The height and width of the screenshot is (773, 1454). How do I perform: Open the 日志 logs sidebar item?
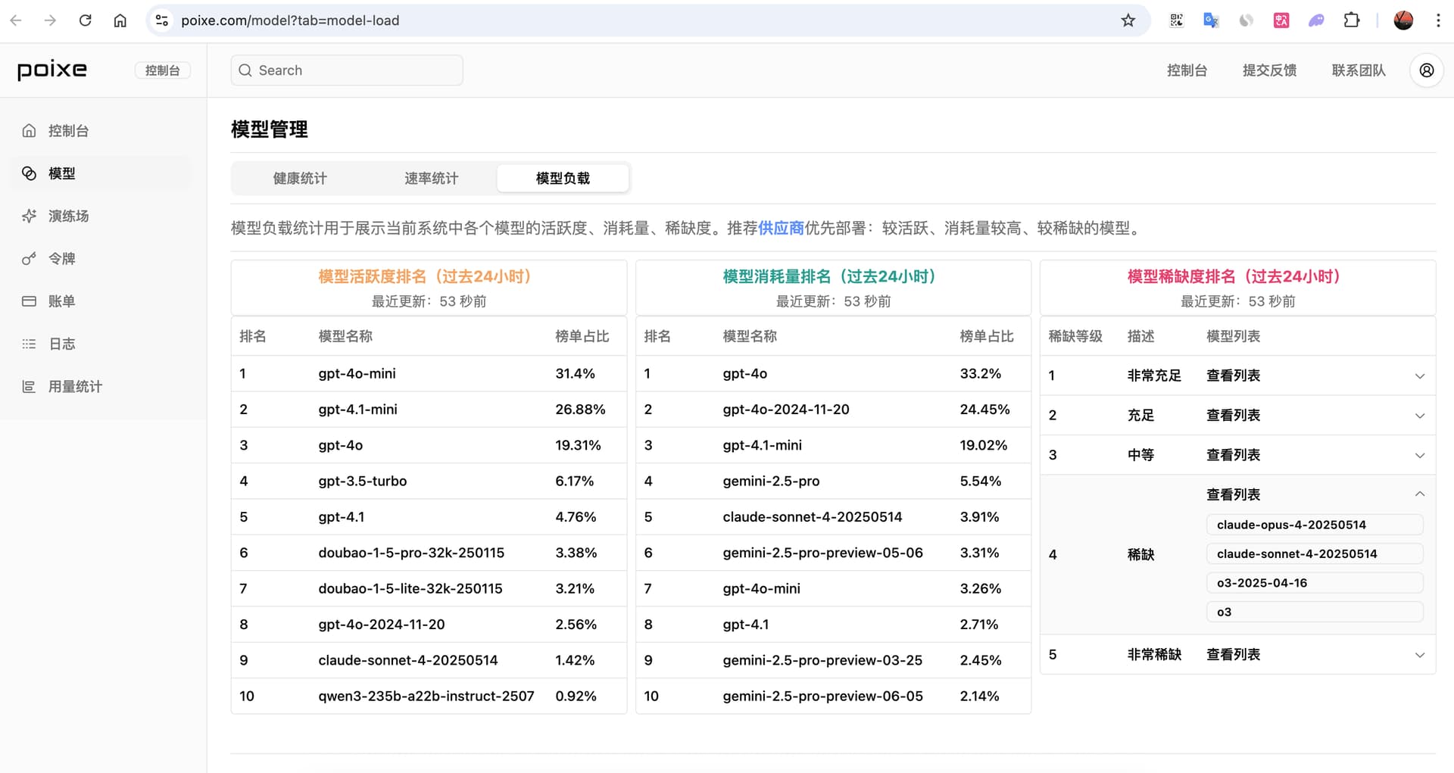coord(61,344)
